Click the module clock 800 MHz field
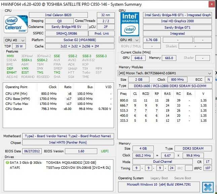217x194 pixels. 177,79
